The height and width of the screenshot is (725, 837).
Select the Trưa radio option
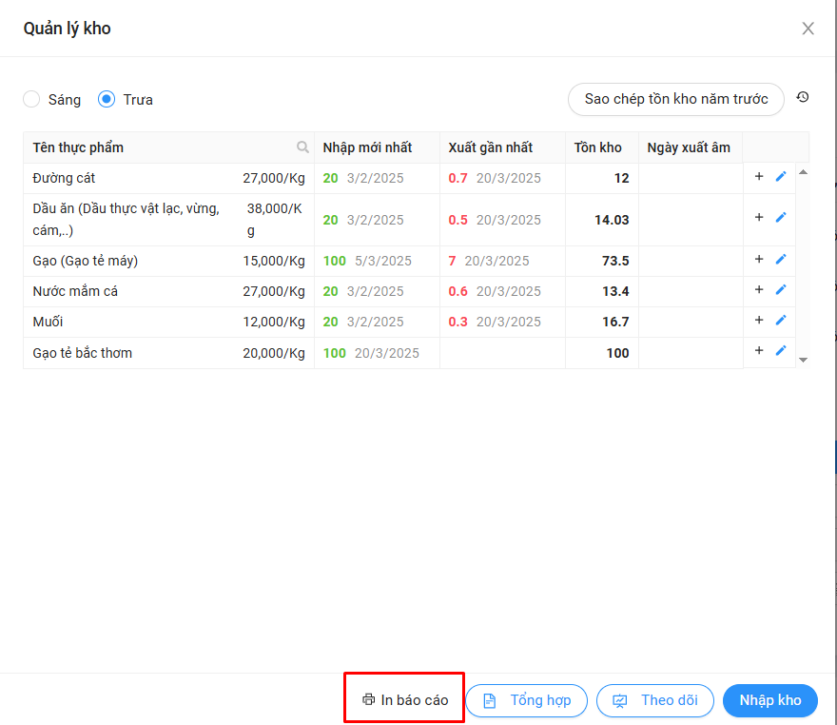pos(107,99)
